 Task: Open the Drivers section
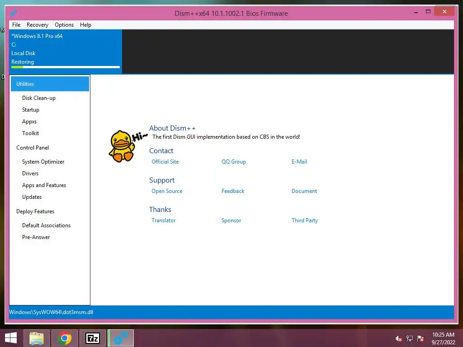click(30, 173)
